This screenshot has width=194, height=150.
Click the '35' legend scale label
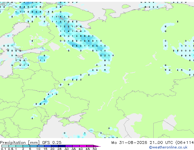(x=73, y=149)
